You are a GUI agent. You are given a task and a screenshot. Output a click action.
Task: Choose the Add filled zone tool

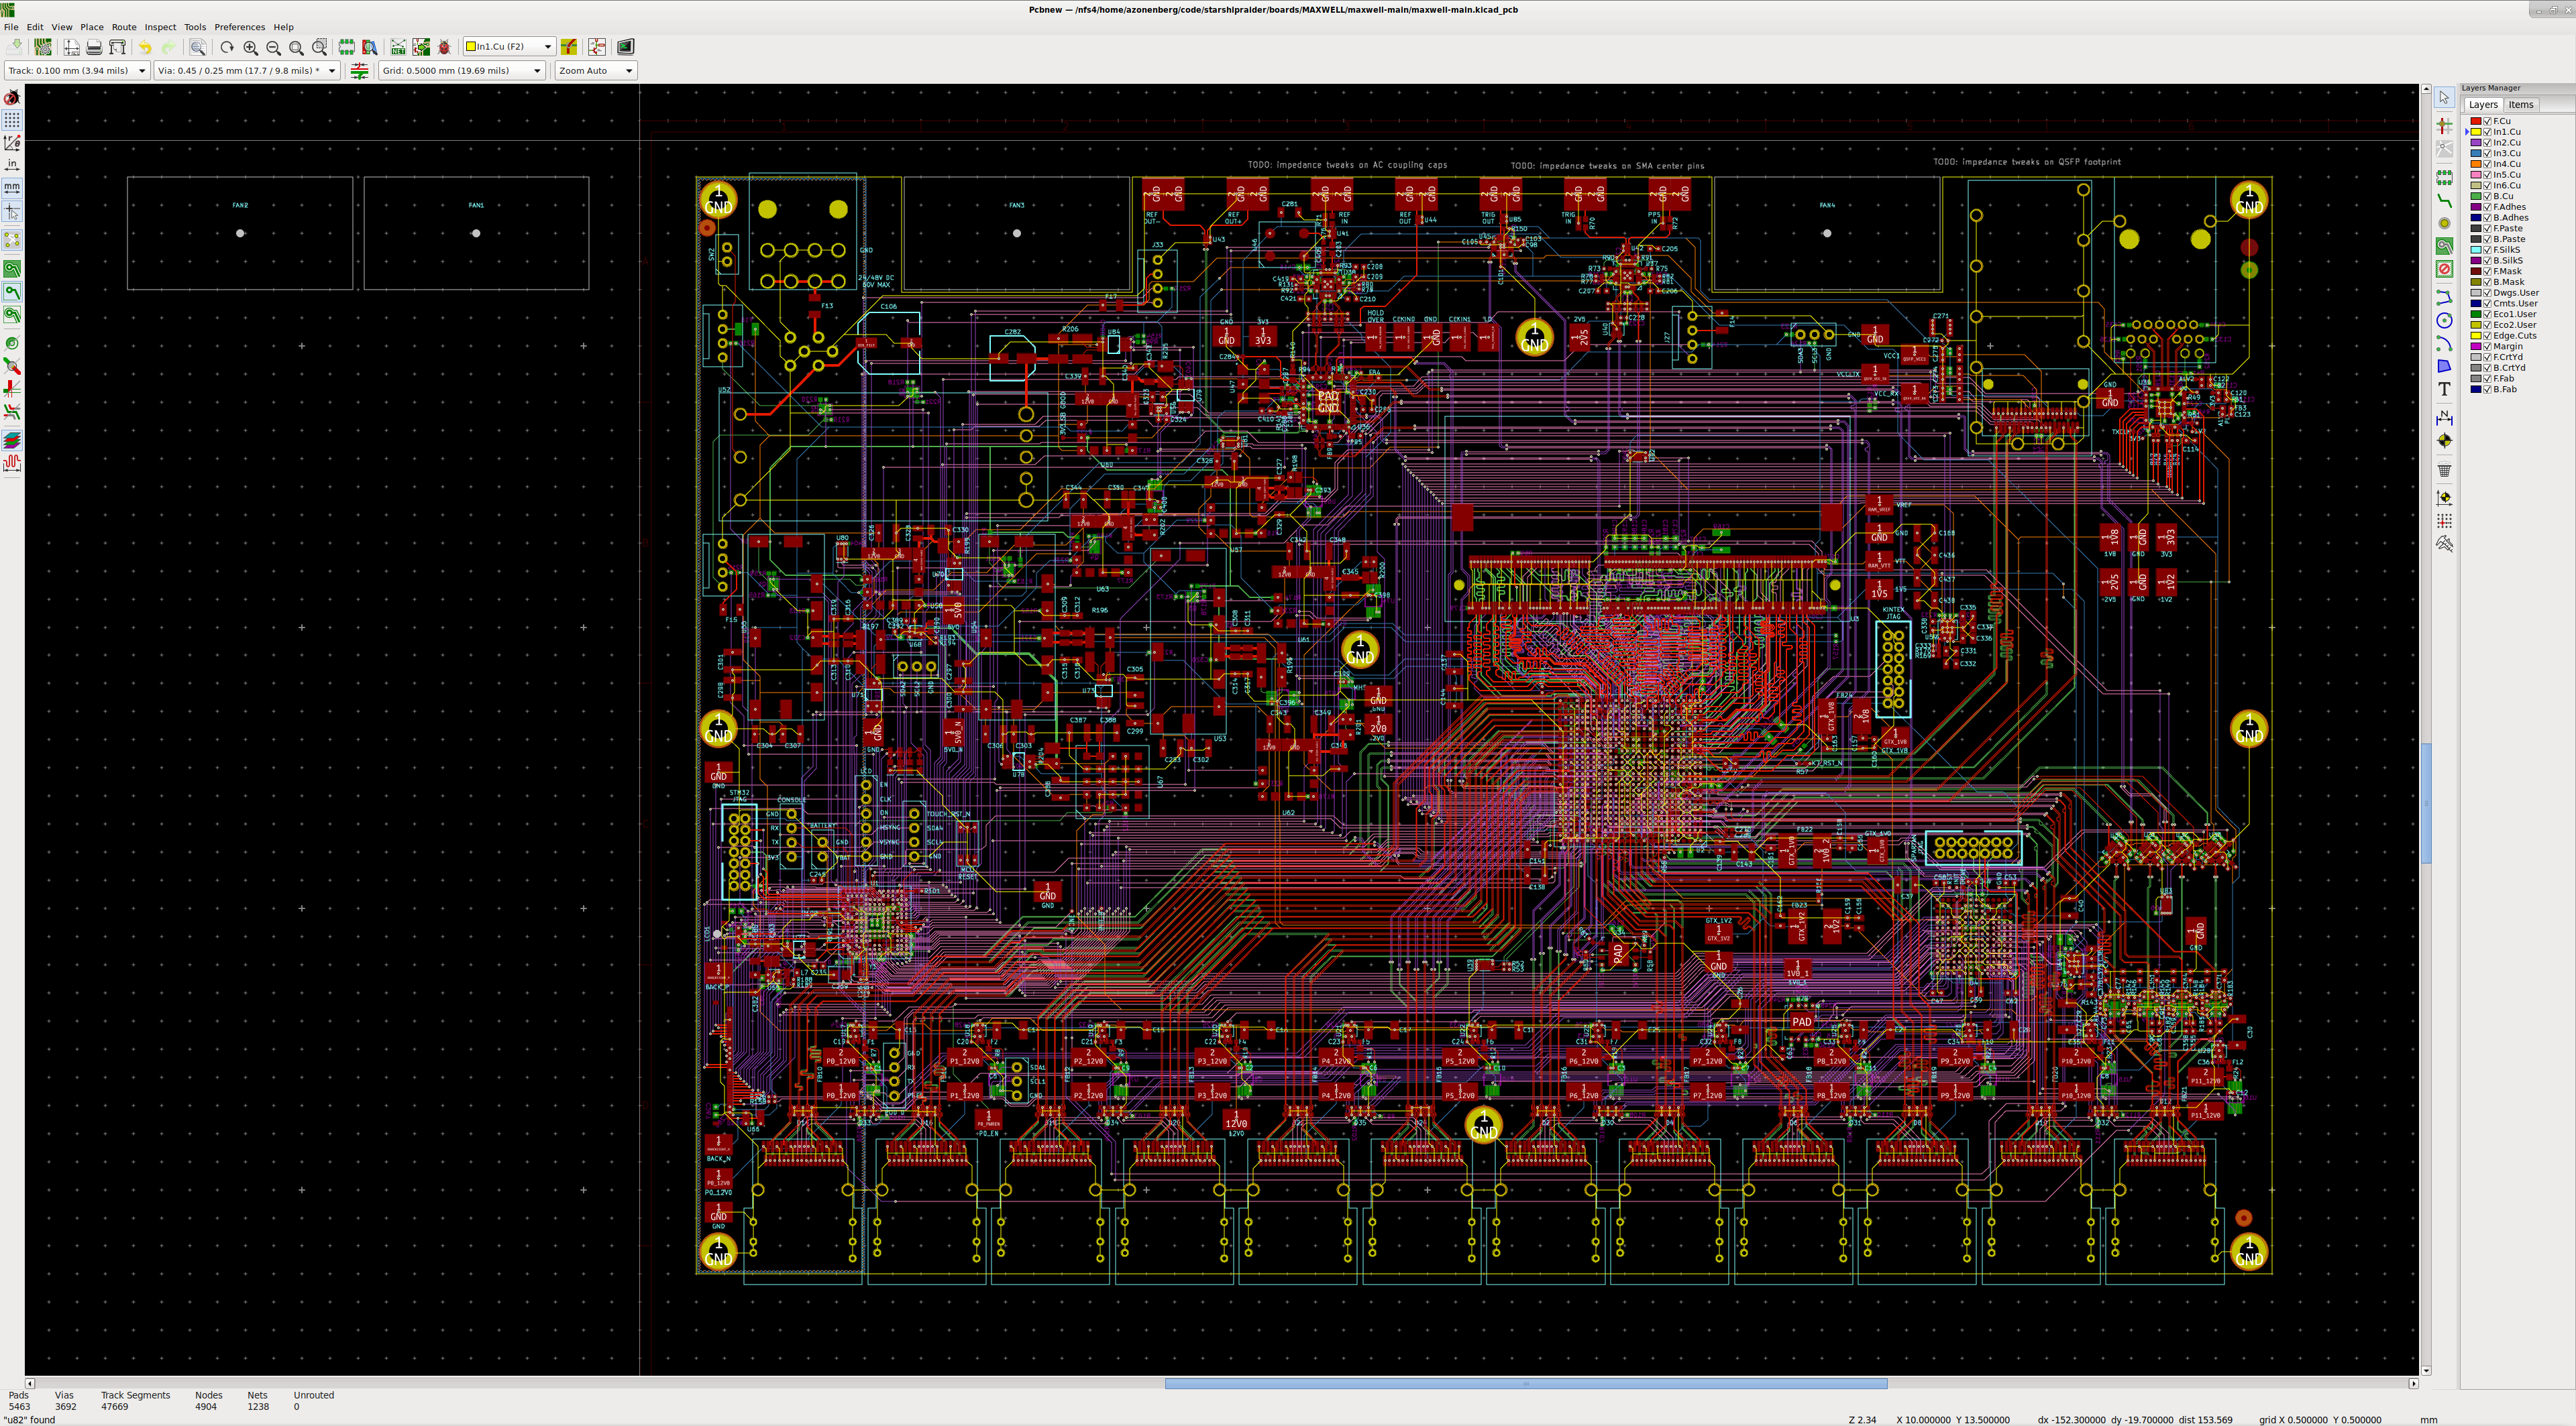[x=2444, y=246]
